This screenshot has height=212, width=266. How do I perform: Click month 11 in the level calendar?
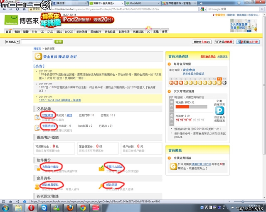pos(219,81)
